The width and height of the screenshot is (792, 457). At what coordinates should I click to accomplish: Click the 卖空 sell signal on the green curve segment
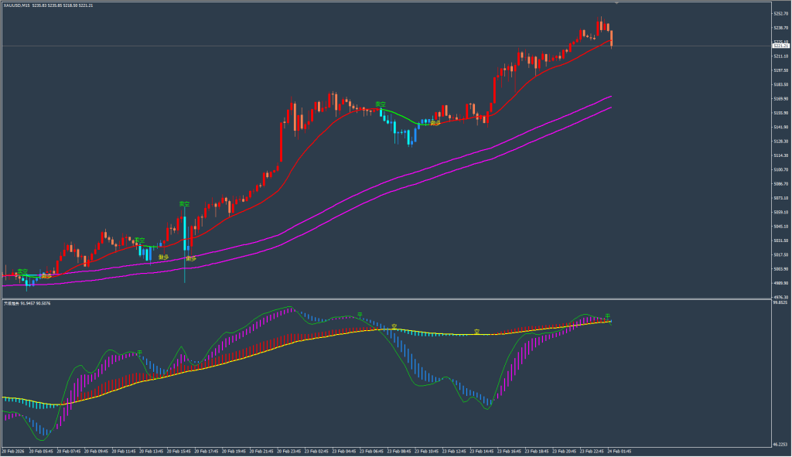click(380, 104)
